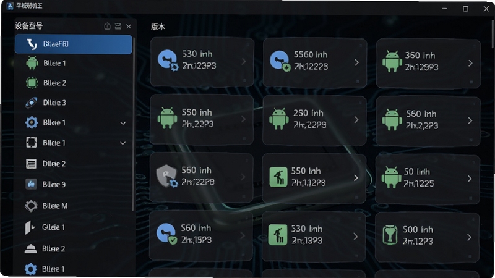Click the flag-shaped icon beside Gllele 1
This screenshot has width=495, height=278.
[x=30, y=227]
